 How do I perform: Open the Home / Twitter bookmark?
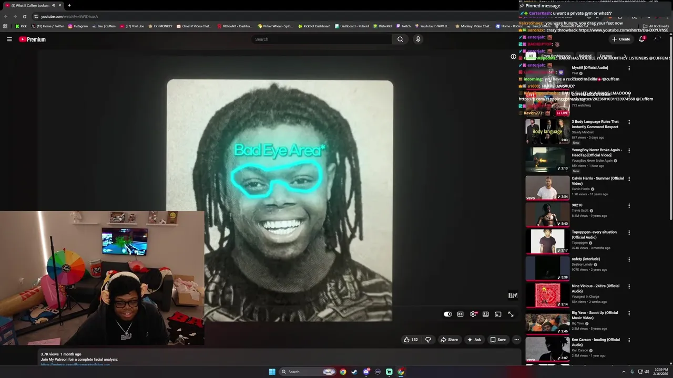(48, 26)
